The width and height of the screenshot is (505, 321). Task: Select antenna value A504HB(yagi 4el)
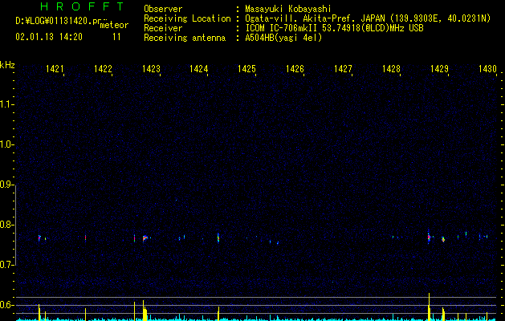(x=283, y=38)
